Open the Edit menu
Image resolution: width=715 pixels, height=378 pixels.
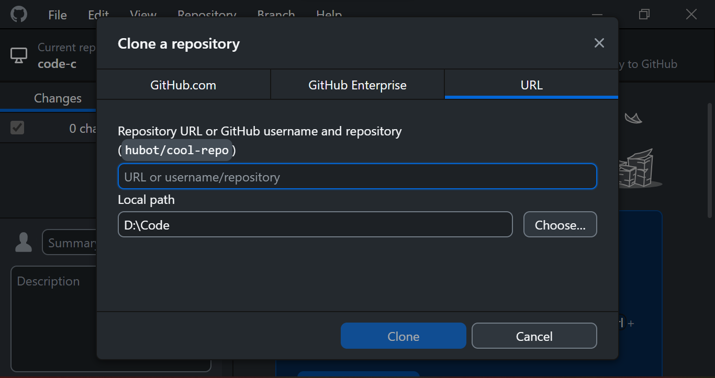coord(98,14)
